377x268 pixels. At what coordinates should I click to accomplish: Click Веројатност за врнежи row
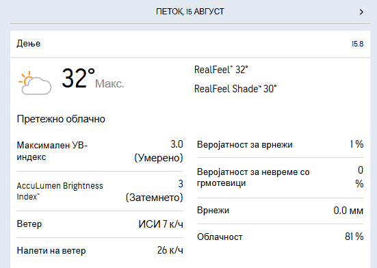point(280,144)
